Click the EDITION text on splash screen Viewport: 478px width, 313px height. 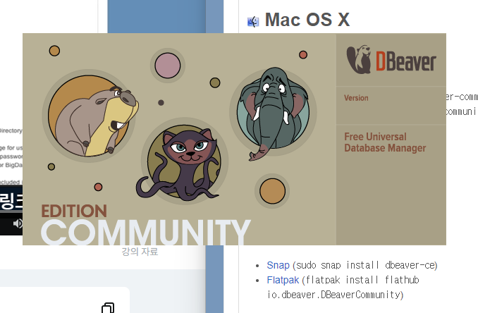74,211
